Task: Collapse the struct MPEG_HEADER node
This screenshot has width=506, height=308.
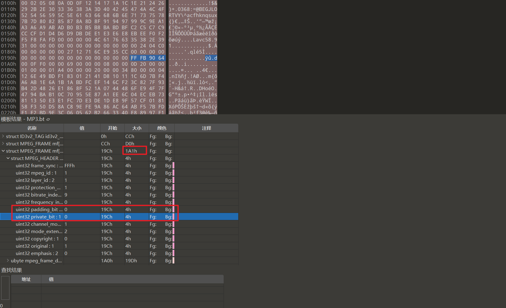Action: 8,158
